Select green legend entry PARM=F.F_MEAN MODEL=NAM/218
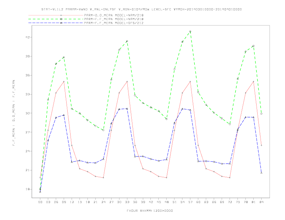This screenshot has width=285, height=220. (114, 19)
